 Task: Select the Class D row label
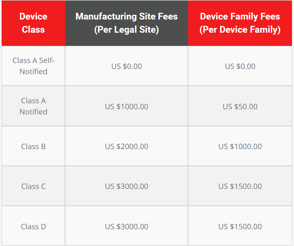pyautogui.click(x=33, y=226)
